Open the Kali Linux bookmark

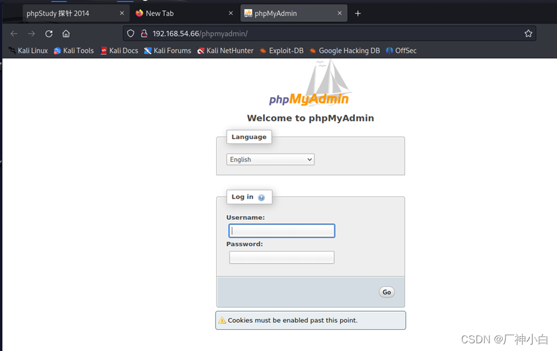[28, 51]
